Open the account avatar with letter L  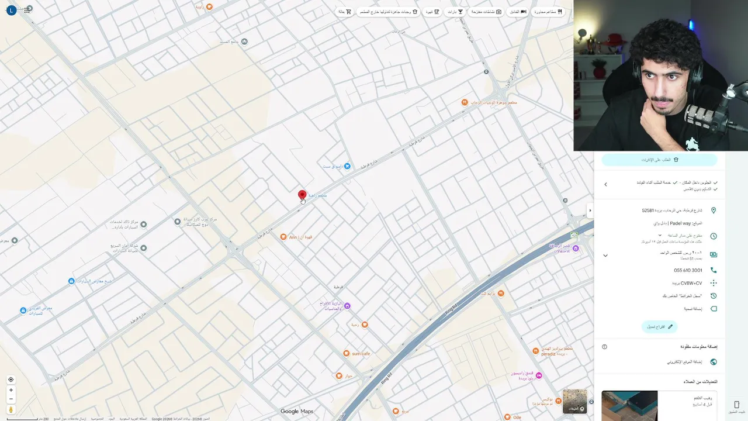11,10
